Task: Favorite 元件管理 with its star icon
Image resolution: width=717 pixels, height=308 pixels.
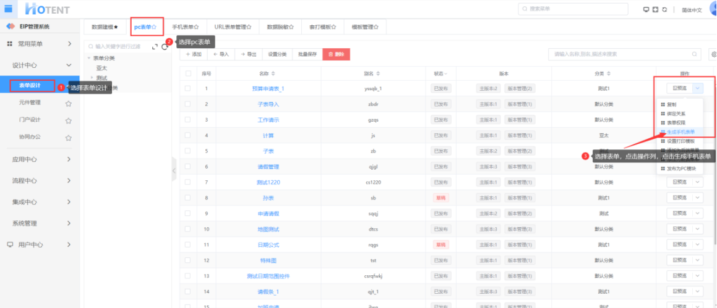Action: [x=68, y=103]
